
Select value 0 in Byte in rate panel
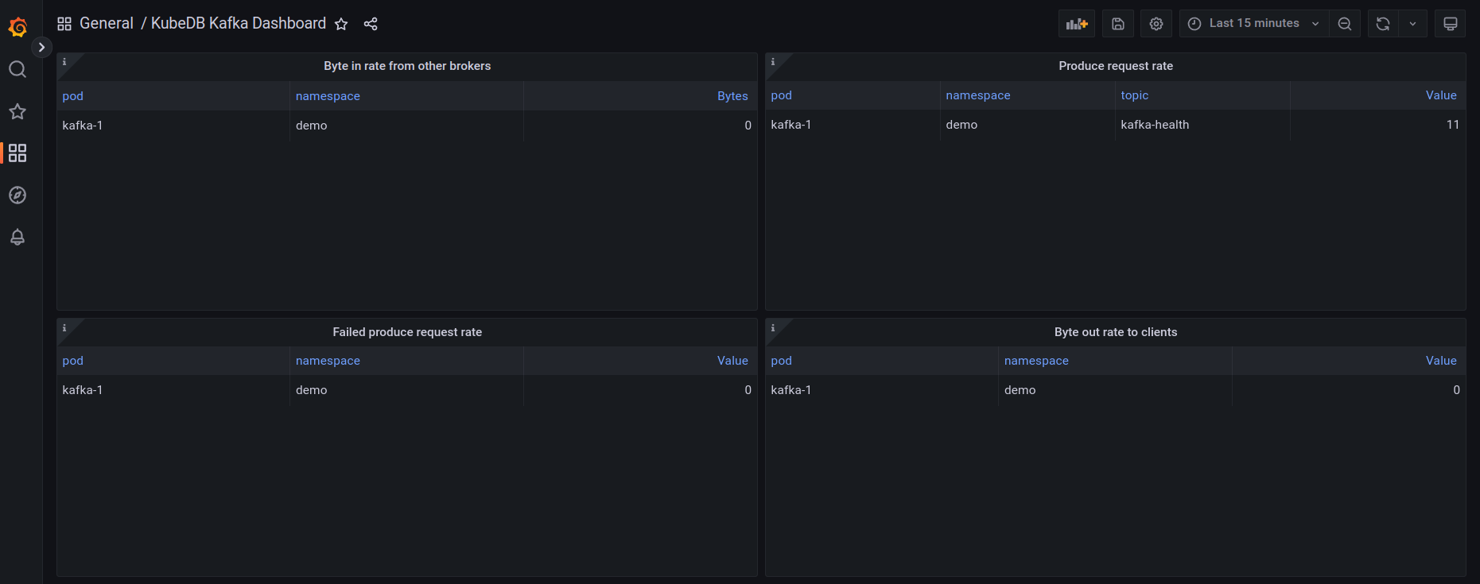(640, 126)
